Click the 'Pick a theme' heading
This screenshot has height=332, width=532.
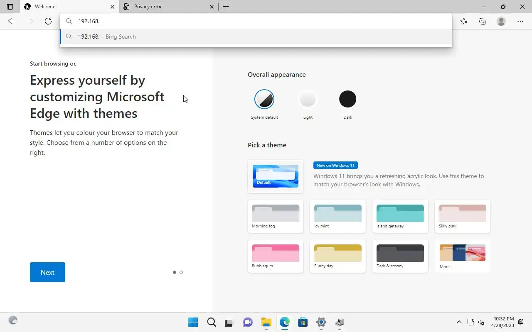click(267, 145)
